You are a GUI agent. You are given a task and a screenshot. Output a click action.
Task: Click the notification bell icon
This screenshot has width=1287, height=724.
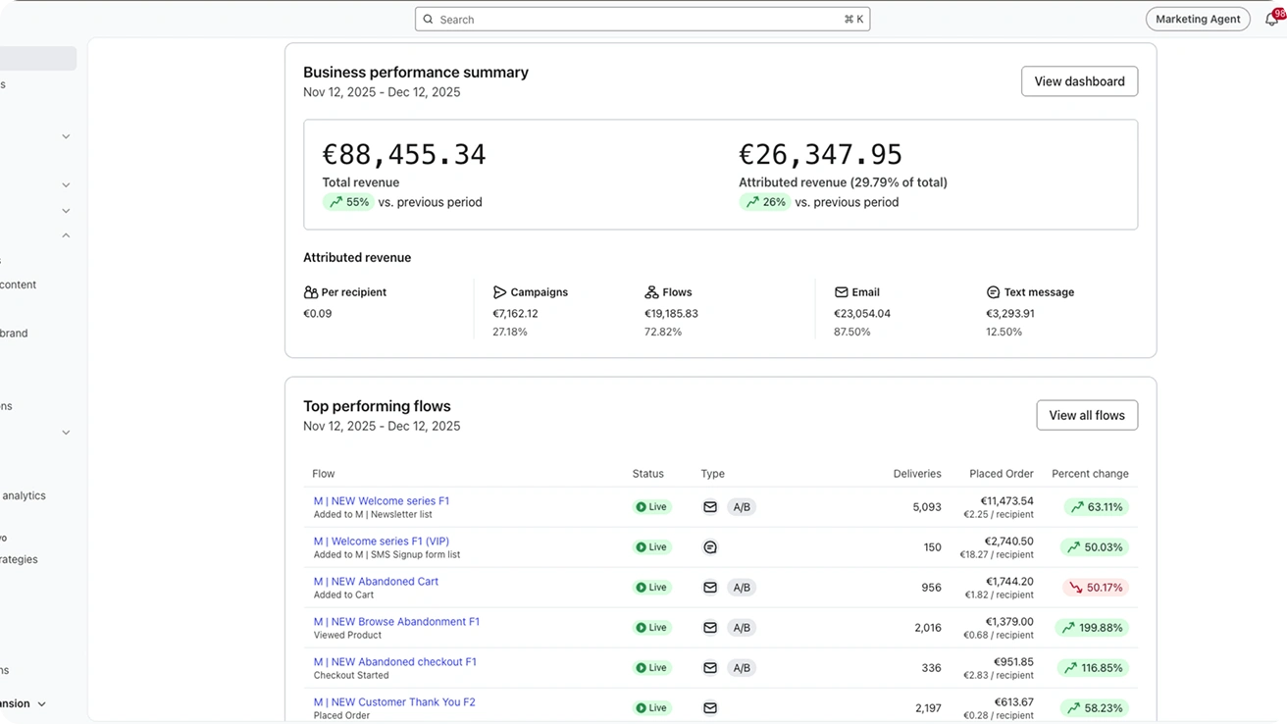point(1271,20)
